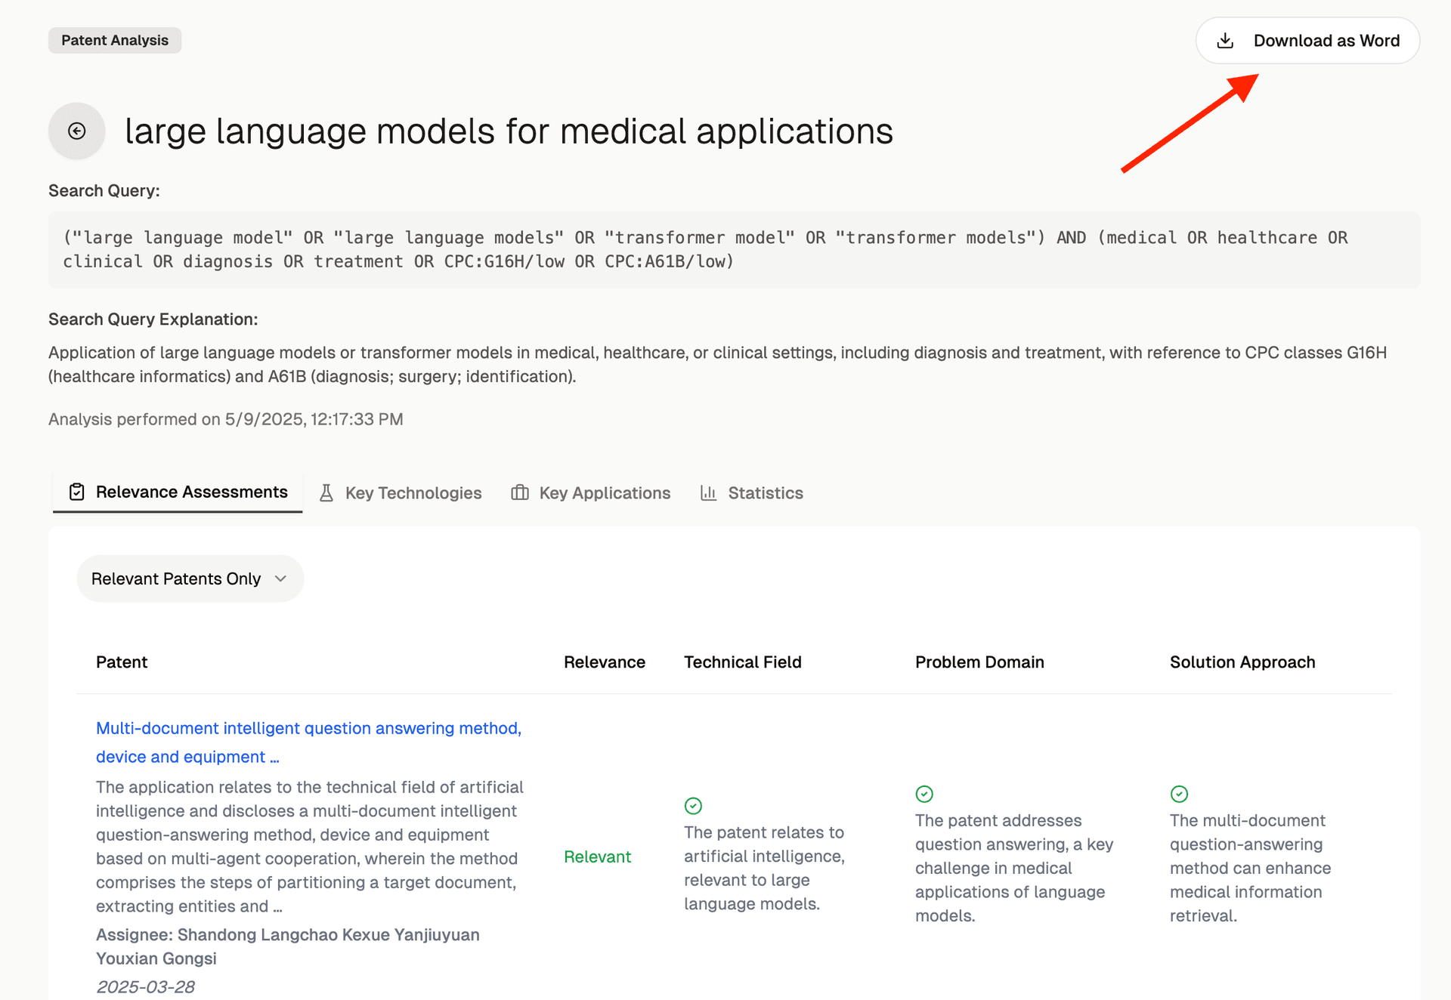Click the green check icon in Problem Domain column
Viewport: 1451px width, 1000px height.
[x=924, y=794]
